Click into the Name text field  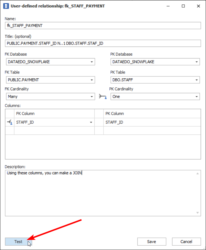(x=103, y=25)
